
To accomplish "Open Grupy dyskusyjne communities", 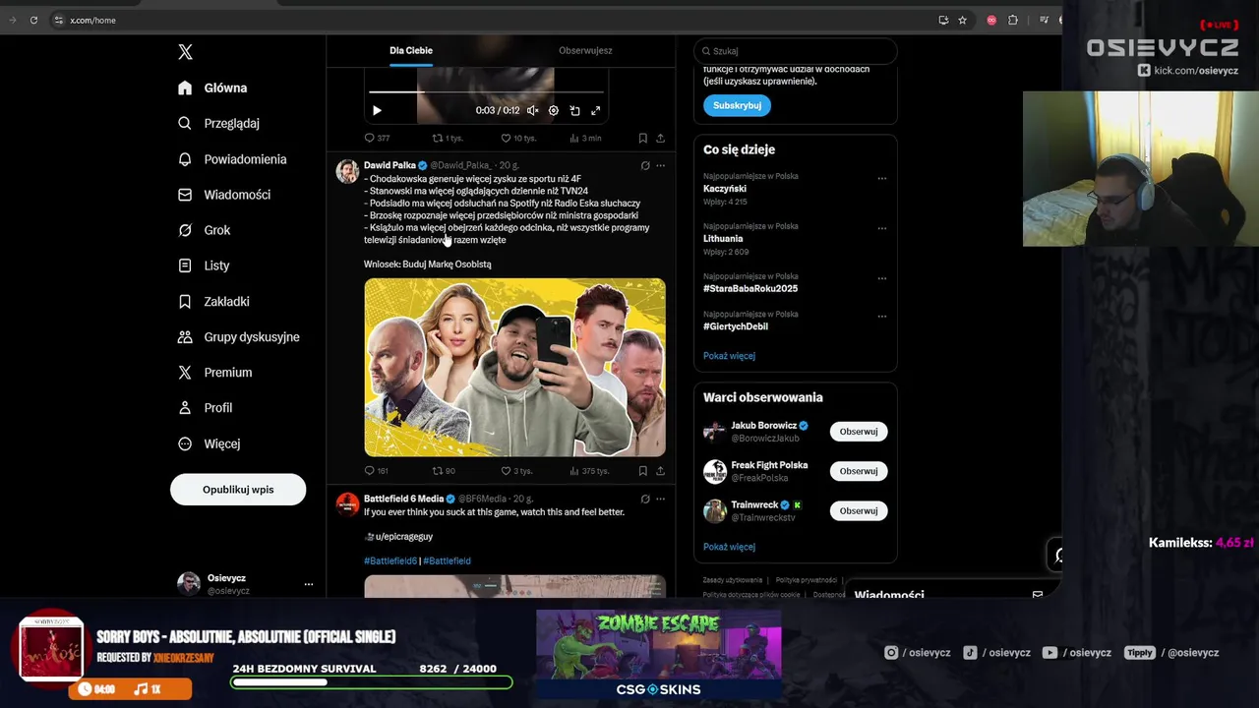I will 238,336.
